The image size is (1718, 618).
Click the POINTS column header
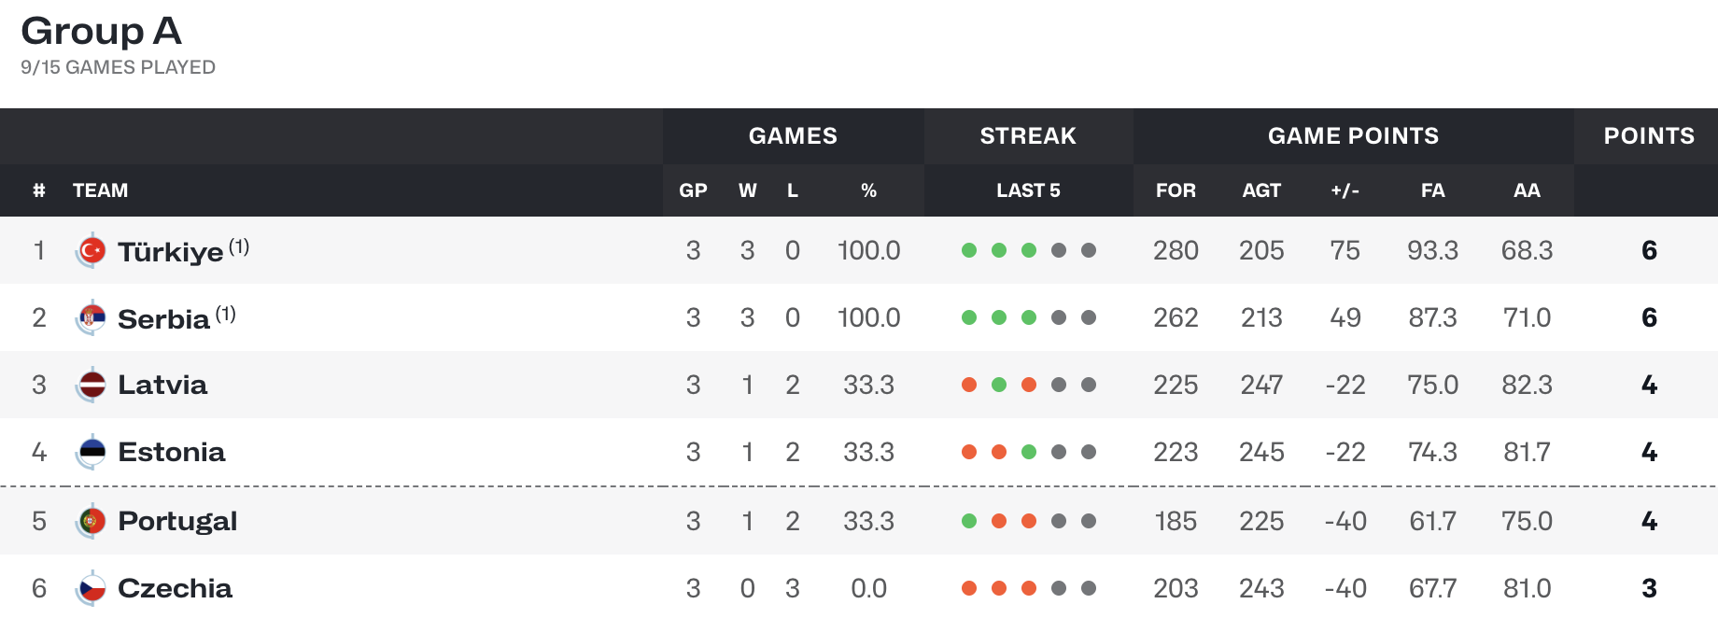pyautogui.click(x=1649, y=135)
